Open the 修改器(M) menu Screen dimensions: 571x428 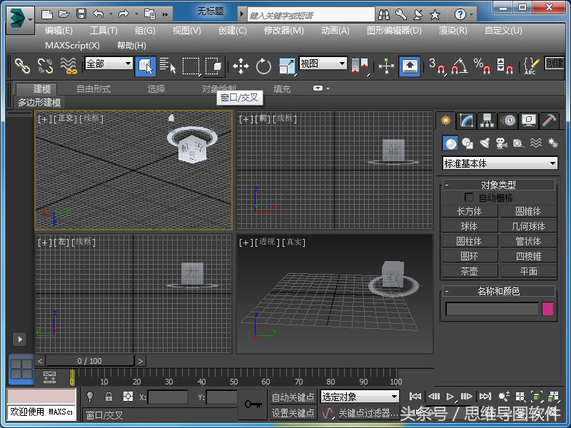283,30
